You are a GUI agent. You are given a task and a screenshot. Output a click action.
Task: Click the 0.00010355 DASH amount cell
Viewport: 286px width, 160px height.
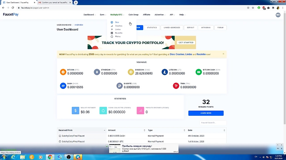point(116,136)
